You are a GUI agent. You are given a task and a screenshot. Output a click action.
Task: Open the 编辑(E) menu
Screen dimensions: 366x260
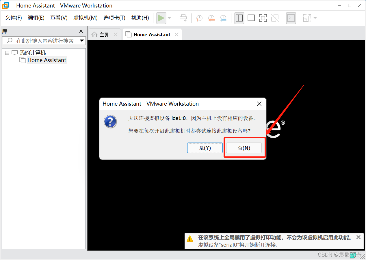coord(36,18)
